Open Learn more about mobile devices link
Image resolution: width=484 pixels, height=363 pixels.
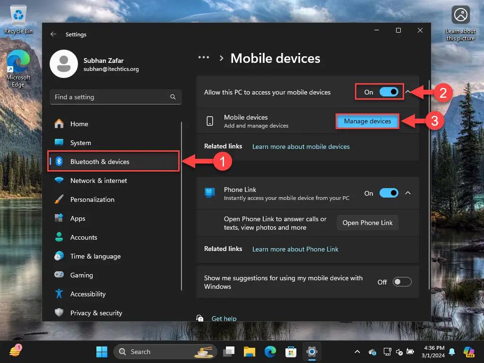tap(301, 147)
